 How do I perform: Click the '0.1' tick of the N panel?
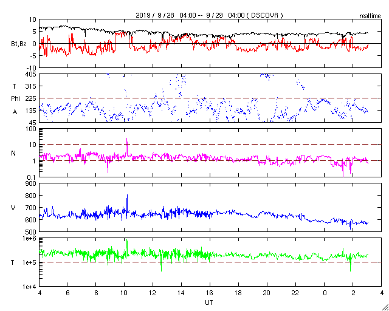tap(32, 177)
